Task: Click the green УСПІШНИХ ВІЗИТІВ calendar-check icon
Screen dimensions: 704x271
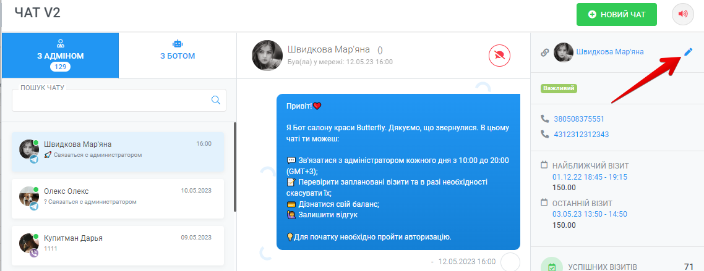Action: pos(552,267)
